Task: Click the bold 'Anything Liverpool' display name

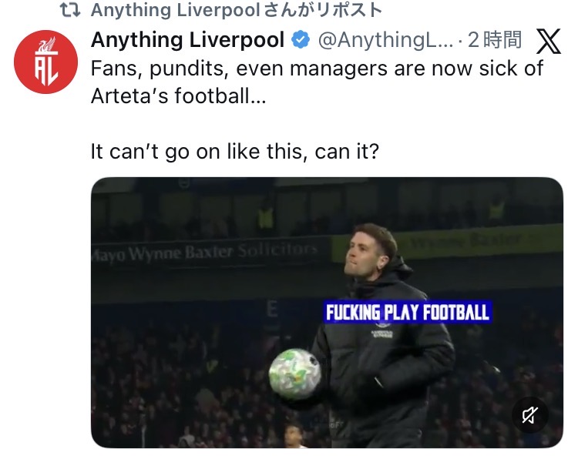Action: click(x=188, y=39)
